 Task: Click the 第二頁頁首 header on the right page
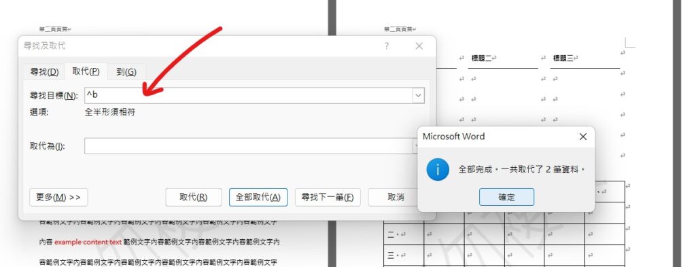398,29
